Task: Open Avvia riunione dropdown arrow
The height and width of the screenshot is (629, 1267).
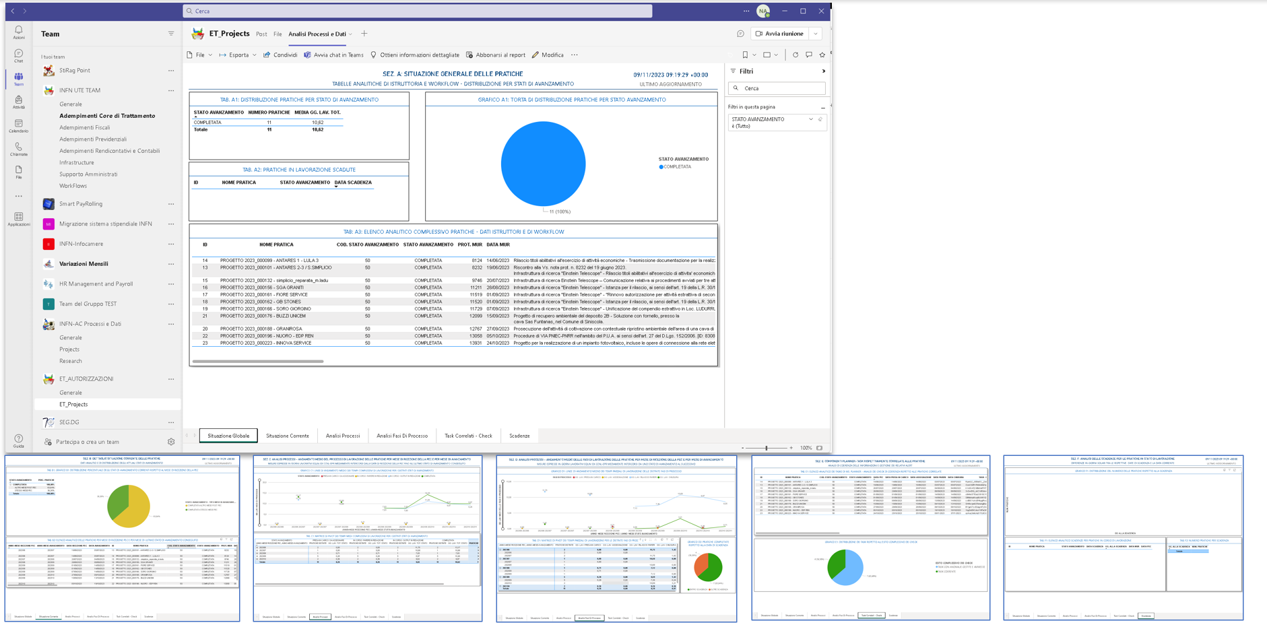Action: click(816, 34)
